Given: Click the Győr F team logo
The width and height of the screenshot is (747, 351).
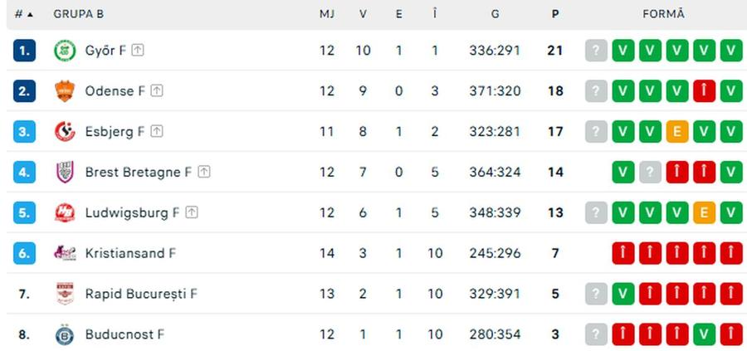Looking at the screenshot, I should tap(65, 51).
